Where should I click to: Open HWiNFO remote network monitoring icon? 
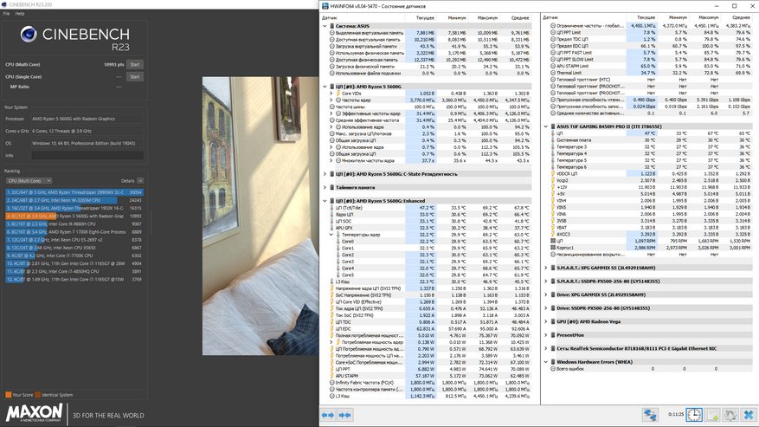pyautogui.click(x=650, y=415)
